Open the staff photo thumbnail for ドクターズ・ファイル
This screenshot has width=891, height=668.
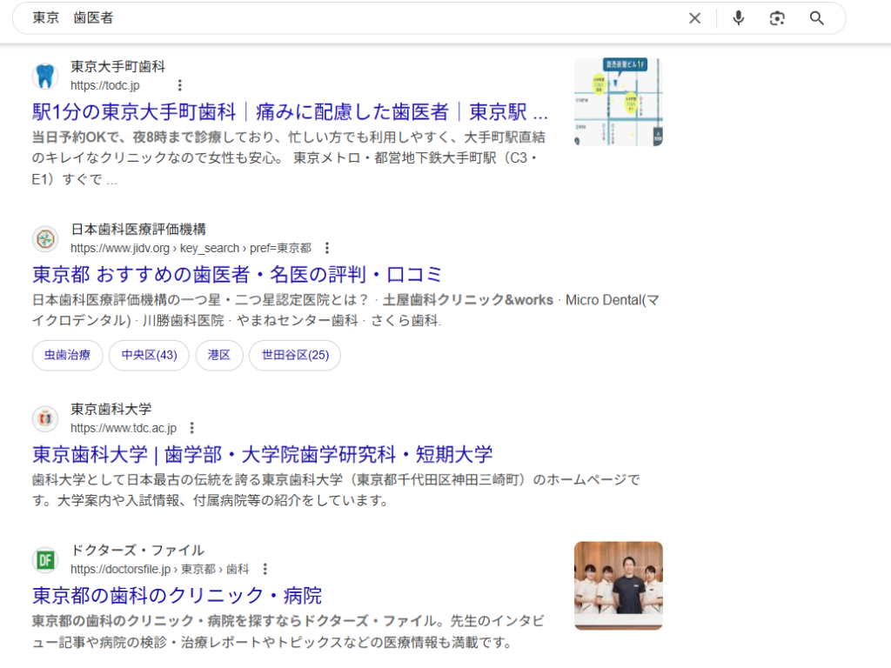point(619,585)
